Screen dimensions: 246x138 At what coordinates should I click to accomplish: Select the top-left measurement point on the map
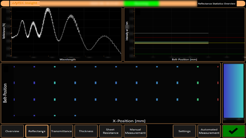coord(14,67)
